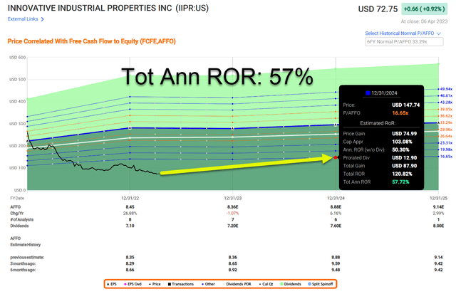Click the -1.07% Chg/Yr value

[233, 214]
